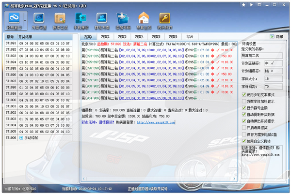Image resolution: width=291 pixels, height=194 pixels.
Task: Select draw row 571893
Action: point(38,56)
